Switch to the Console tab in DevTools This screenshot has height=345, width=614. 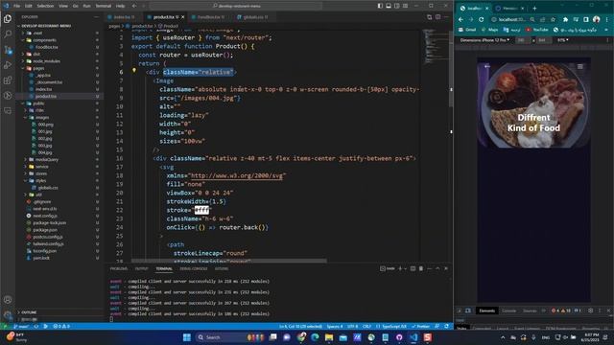(x=508, y=310)
